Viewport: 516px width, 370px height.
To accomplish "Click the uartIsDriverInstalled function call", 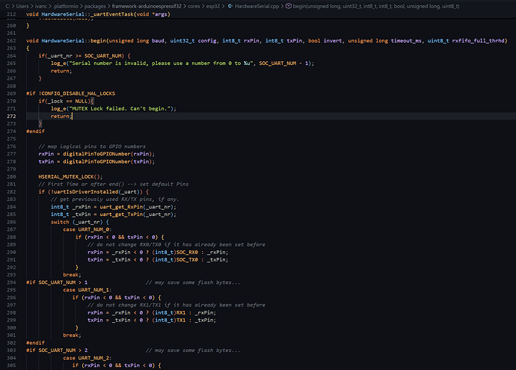I will click(88, 191).
